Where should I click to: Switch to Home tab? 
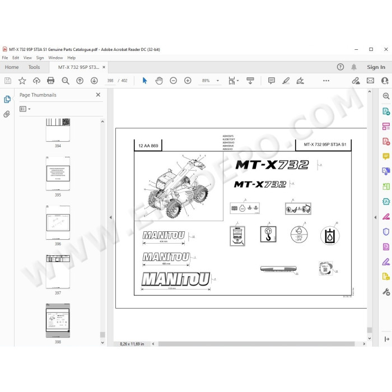pos(12,67)
